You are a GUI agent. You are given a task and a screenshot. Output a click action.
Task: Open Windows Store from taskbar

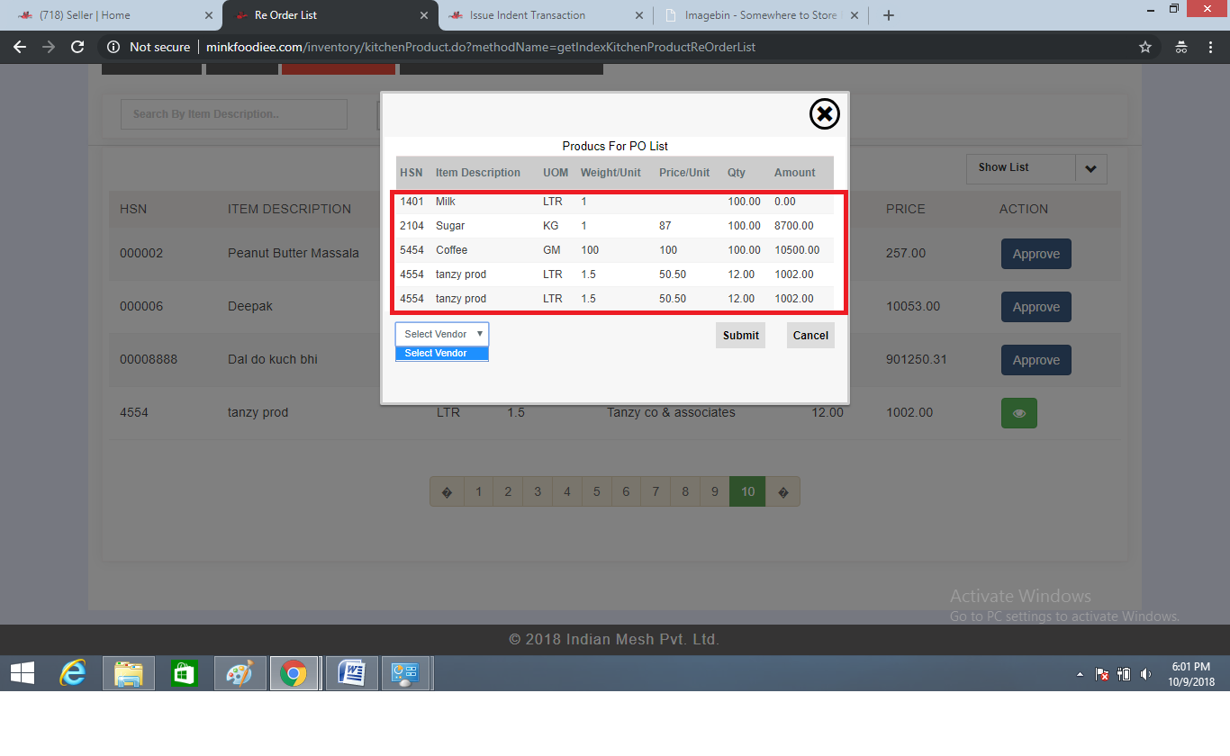click(x=184, y=673)
